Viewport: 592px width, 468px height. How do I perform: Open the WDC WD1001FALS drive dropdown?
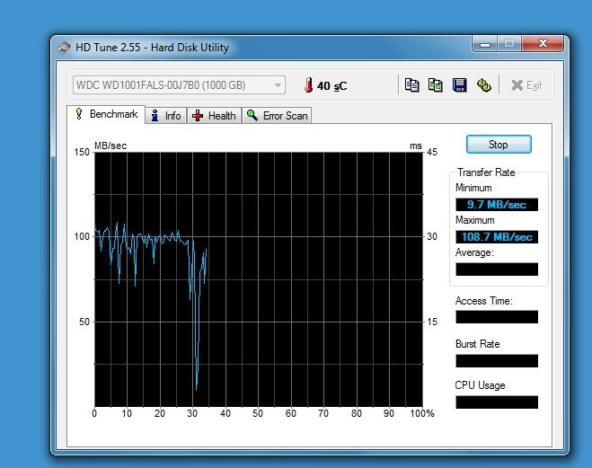click(x=179, y=85)
